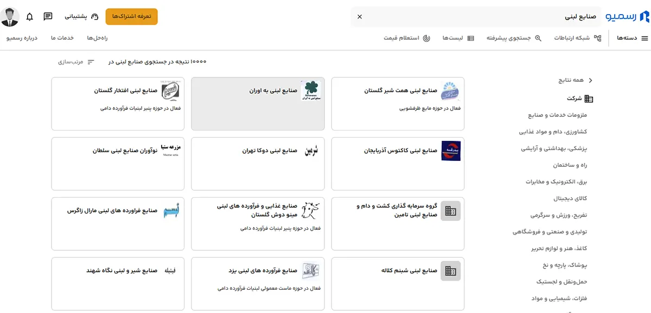Open صنایع فراورده های لبنی مارال زاگرس title
The height and width of the screenshot is (313, 651).
(112, 210)
